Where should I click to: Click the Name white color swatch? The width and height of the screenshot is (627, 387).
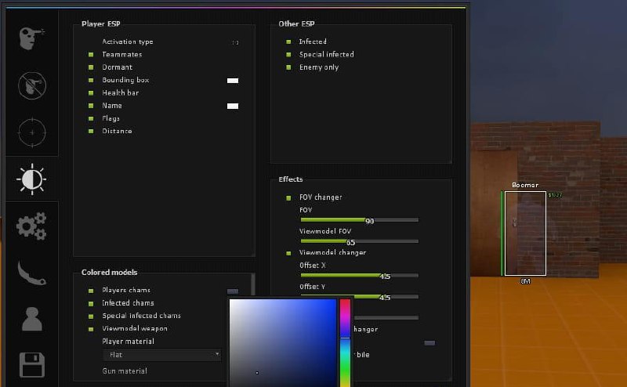click(233, 106)
